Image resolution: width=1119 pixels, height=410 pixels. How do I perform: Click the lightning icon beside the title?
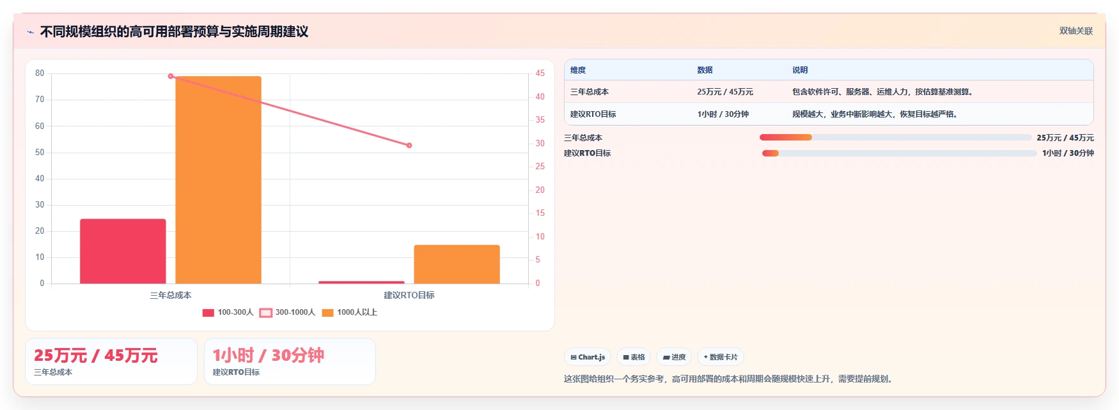point(30,32)
